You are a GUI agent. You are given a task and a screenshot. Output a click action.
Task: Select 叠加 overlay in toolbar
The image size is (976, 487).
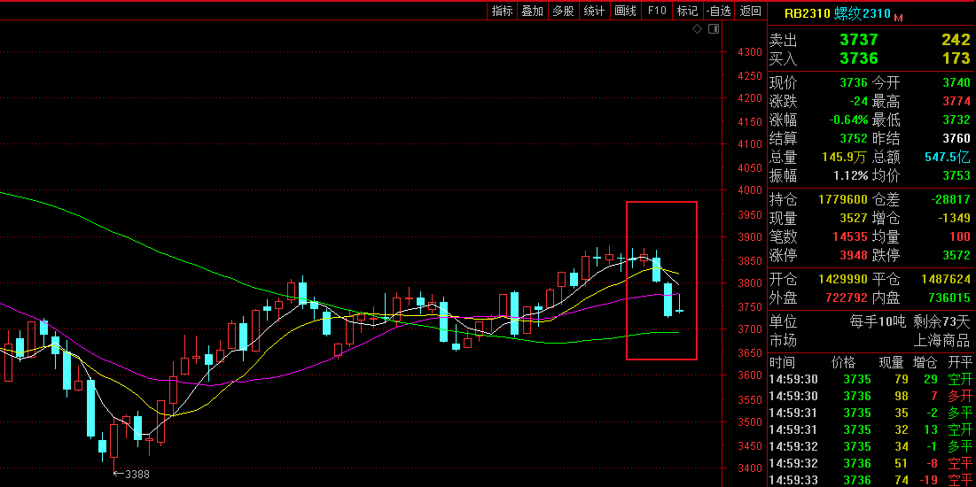click(x=533, y=11)
